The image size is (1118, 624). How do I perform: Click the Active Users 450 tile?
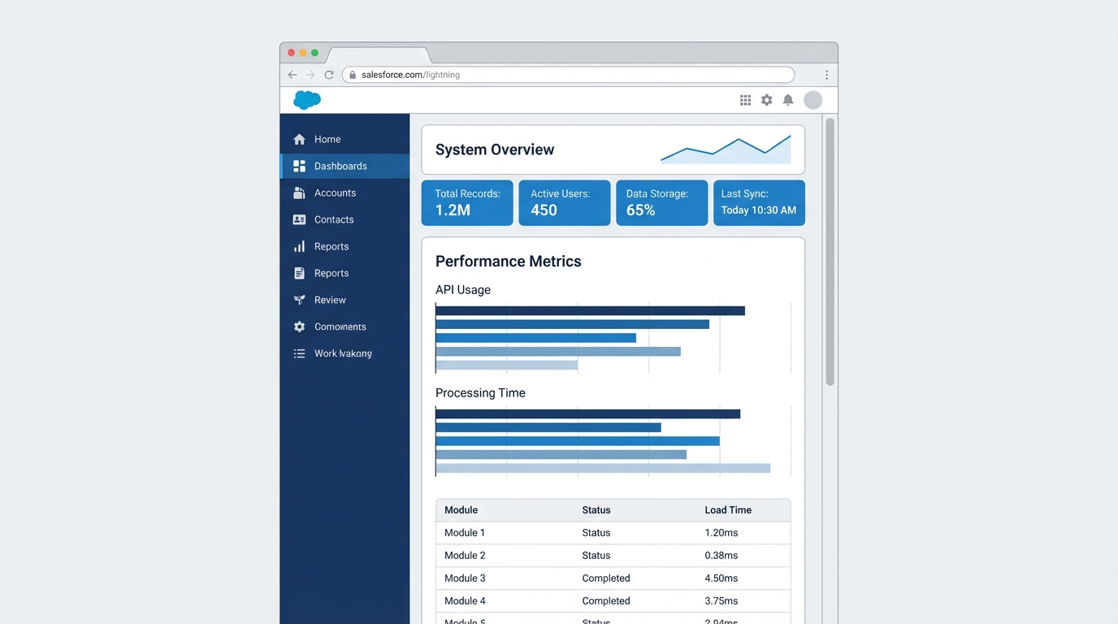click(x=564, y=202)
